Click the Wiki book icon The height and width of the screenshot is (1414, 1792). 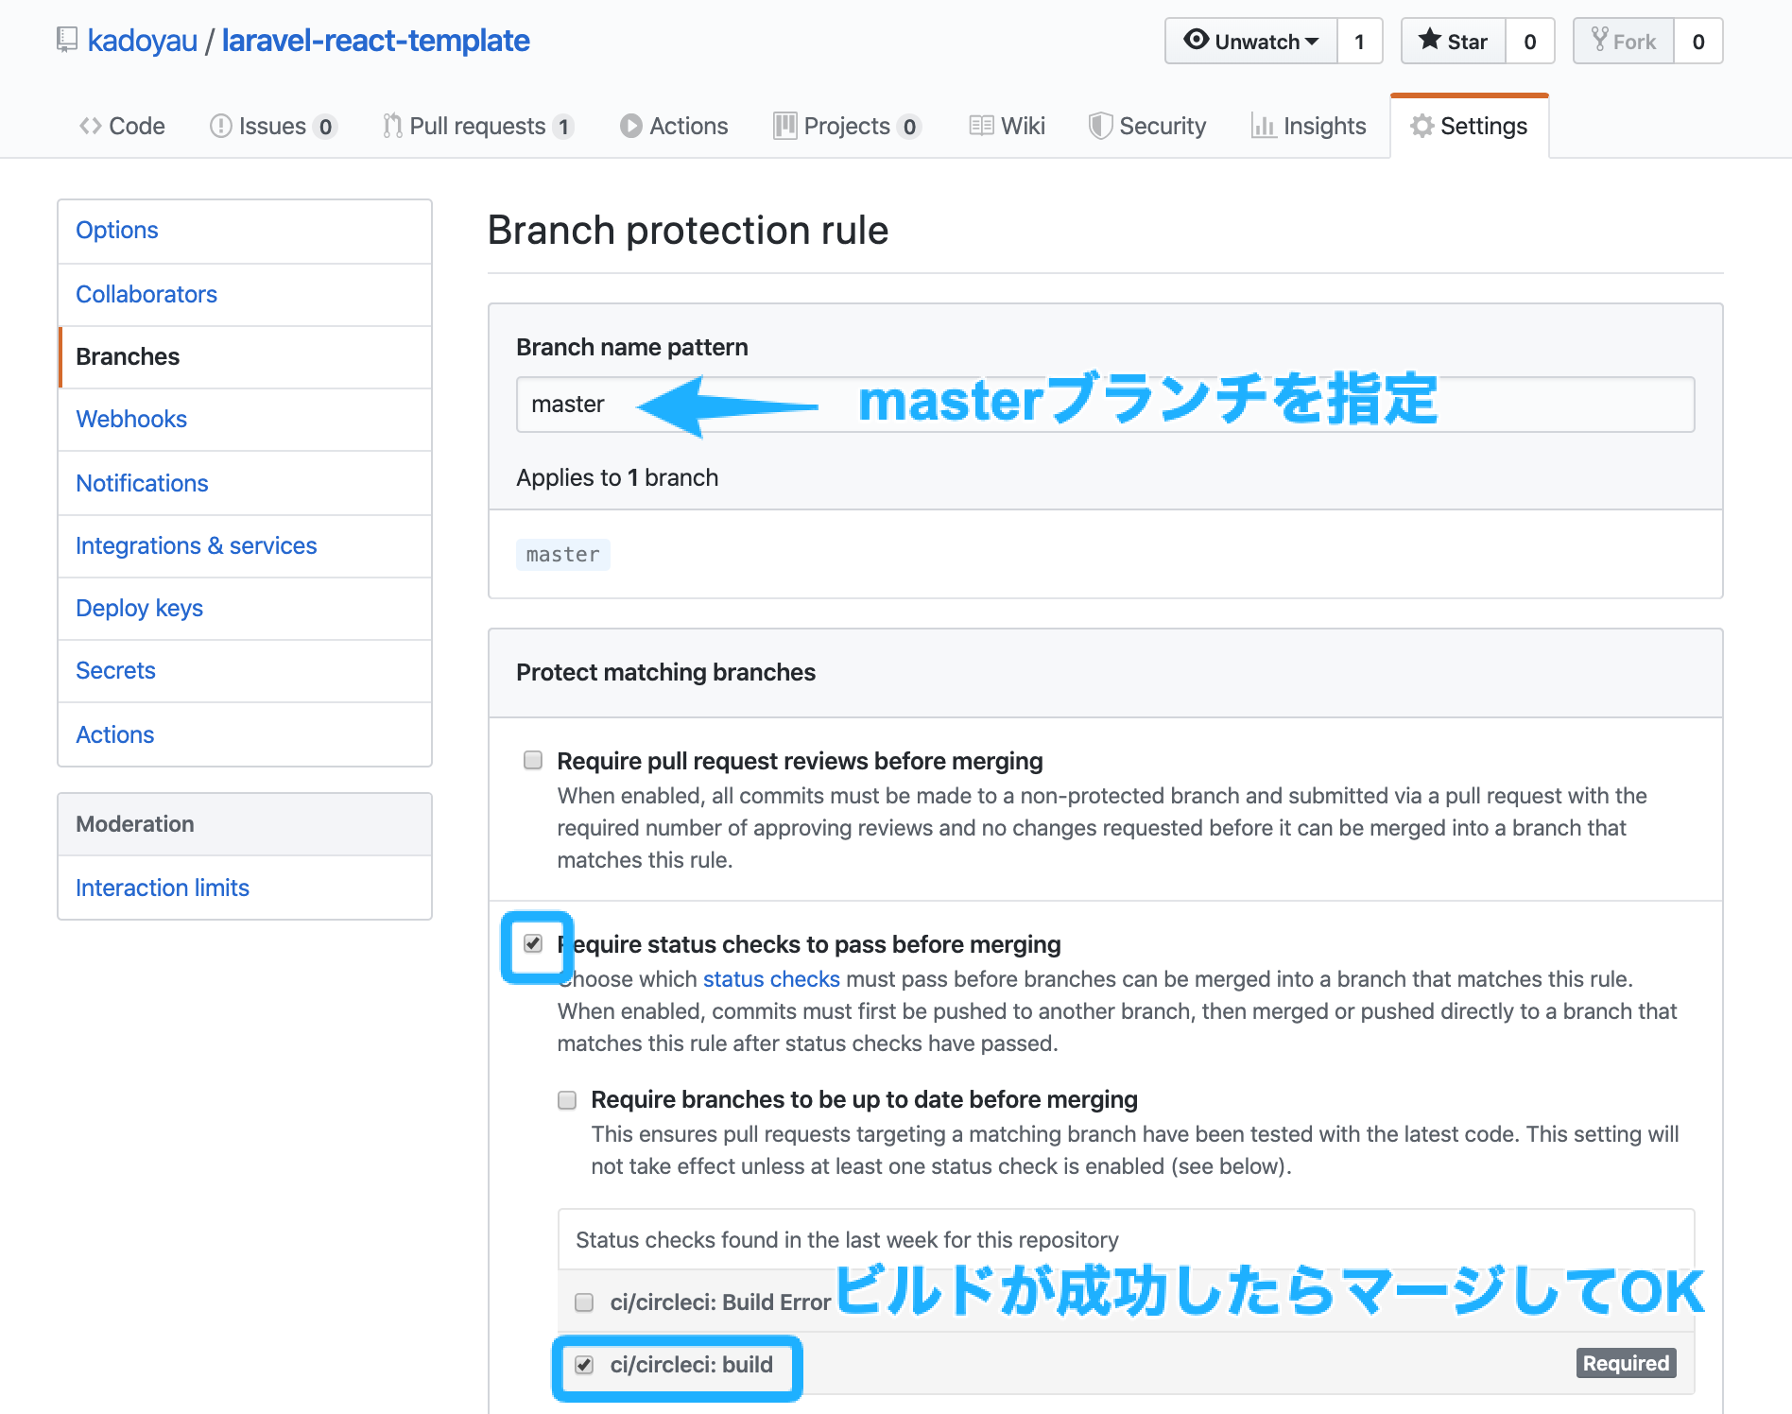(x=981, y=126)
